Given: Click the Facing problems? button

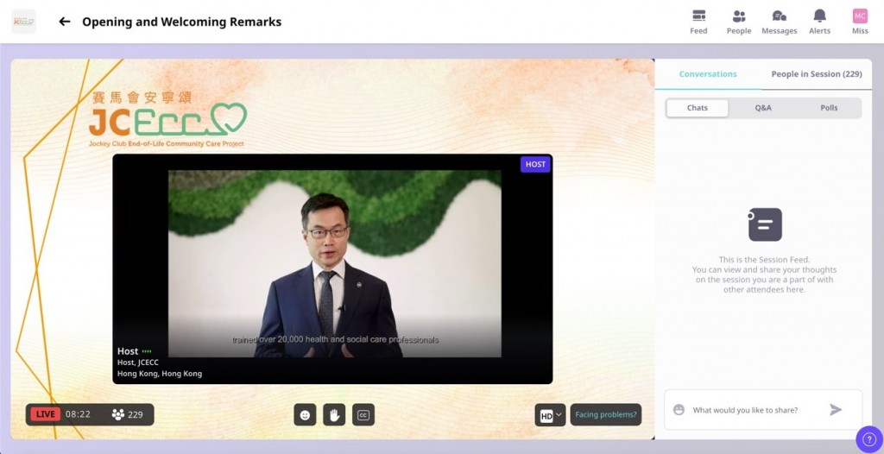Looking at the screenshot, I should point(605,415).
